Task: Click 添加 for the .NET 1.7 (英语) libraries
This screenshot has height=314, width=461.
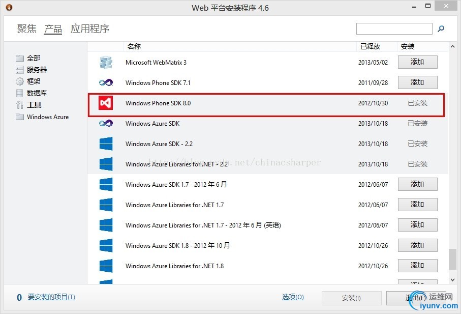Action: click(x=417, y=225)
